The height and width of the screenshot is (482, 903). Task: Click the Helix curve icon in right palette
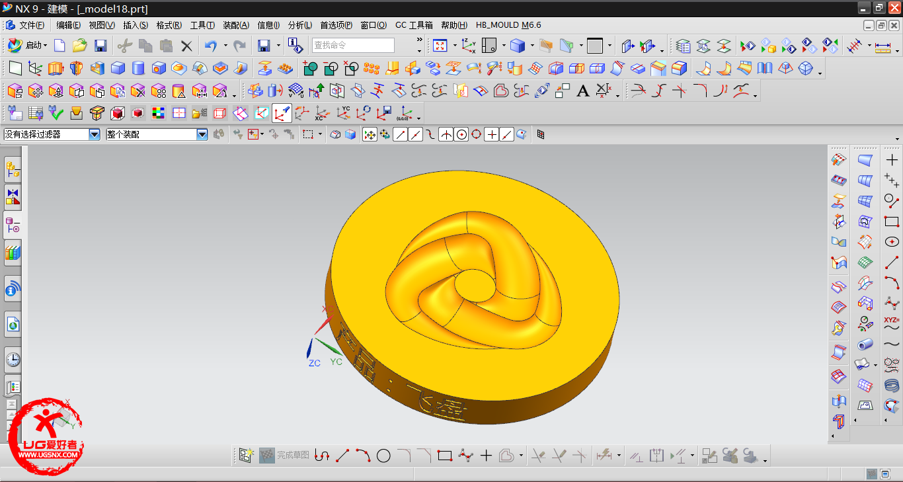[892, 385]
